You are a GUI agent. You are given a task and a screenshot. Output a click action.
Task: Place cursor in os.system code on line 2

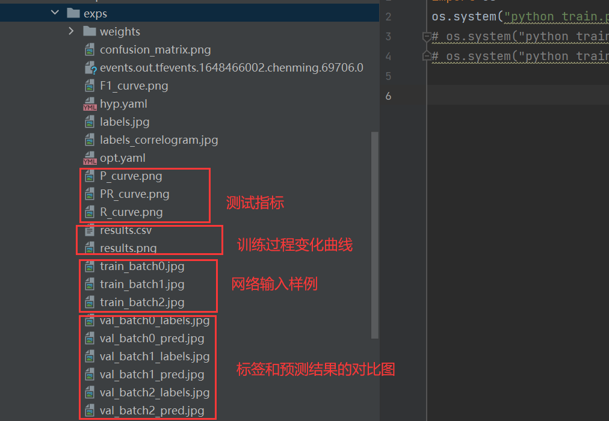520,17
